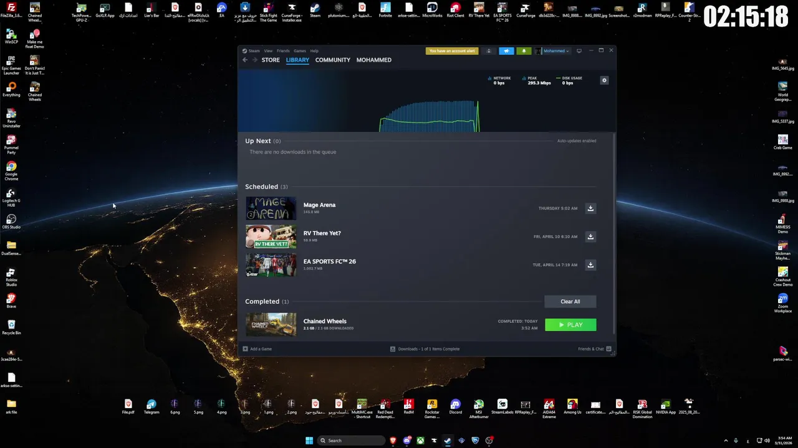Screen dimensions: 798x448
Task: Open Steam announcements megaphone button
Action: pos(506,51)
